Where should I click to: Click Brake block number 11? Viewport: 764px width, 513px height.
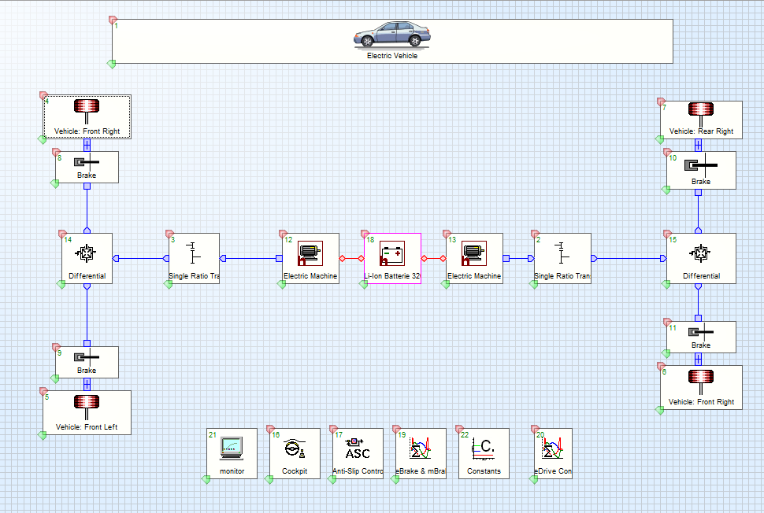700,337
